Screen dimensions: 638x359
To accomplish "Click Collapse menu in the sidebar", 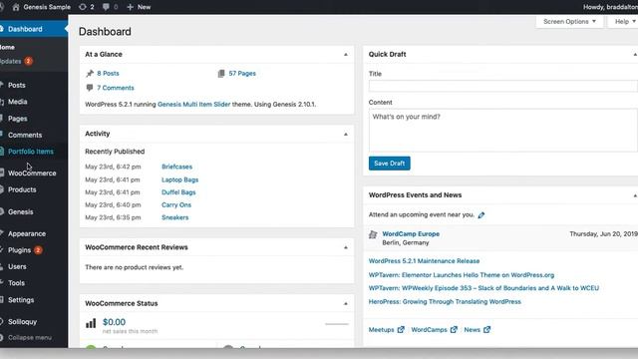I will point(29,337).
